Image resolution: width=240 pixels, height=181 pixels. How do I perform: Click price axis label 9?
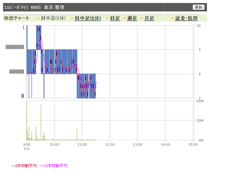tap(199, 49)
